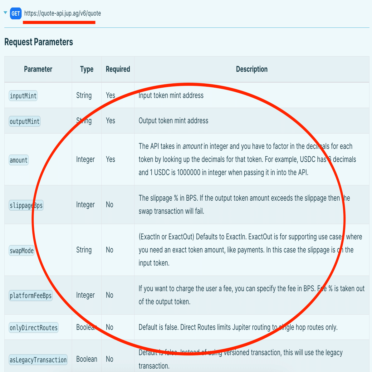Click the amount description starting 'The API takes in'
Image resolution: width=372 pixels, height=372 pixels.
coord(247,159)
